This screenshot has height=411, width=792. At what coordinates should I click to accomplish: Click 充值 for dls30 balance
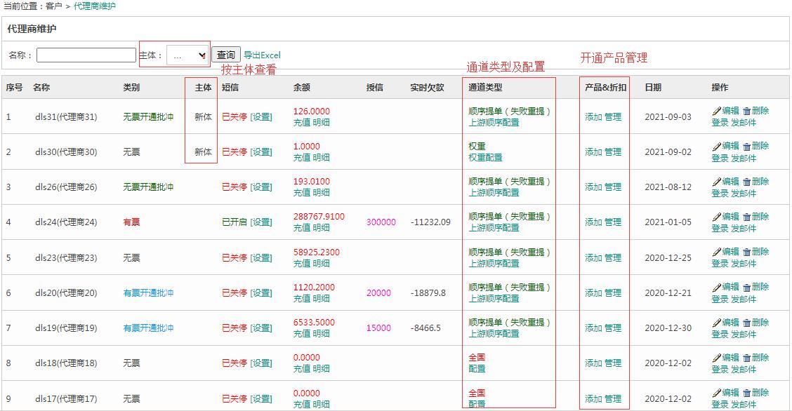[x=301, y=157]
